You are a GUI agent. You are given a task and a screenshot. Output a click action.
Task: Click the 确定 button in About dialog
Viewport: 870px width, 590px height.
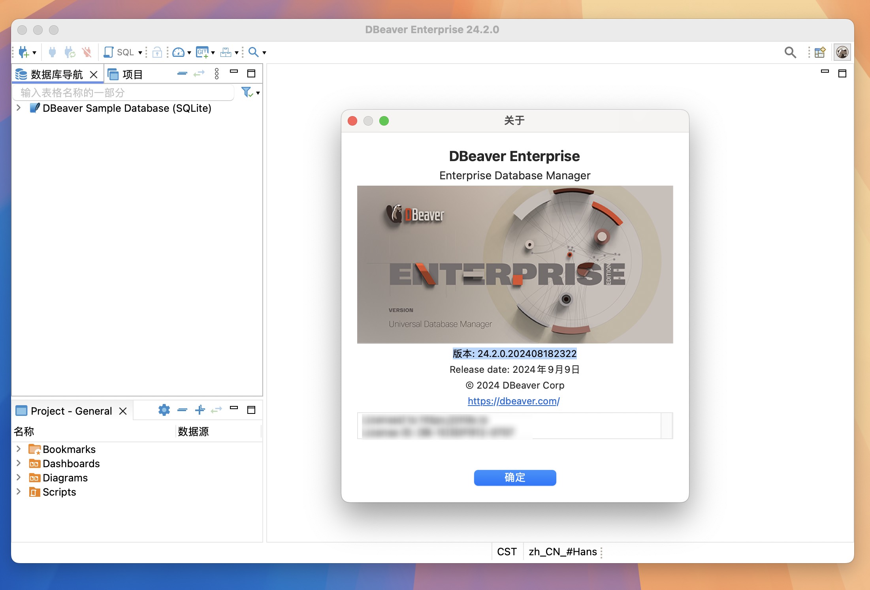(515, 477)
